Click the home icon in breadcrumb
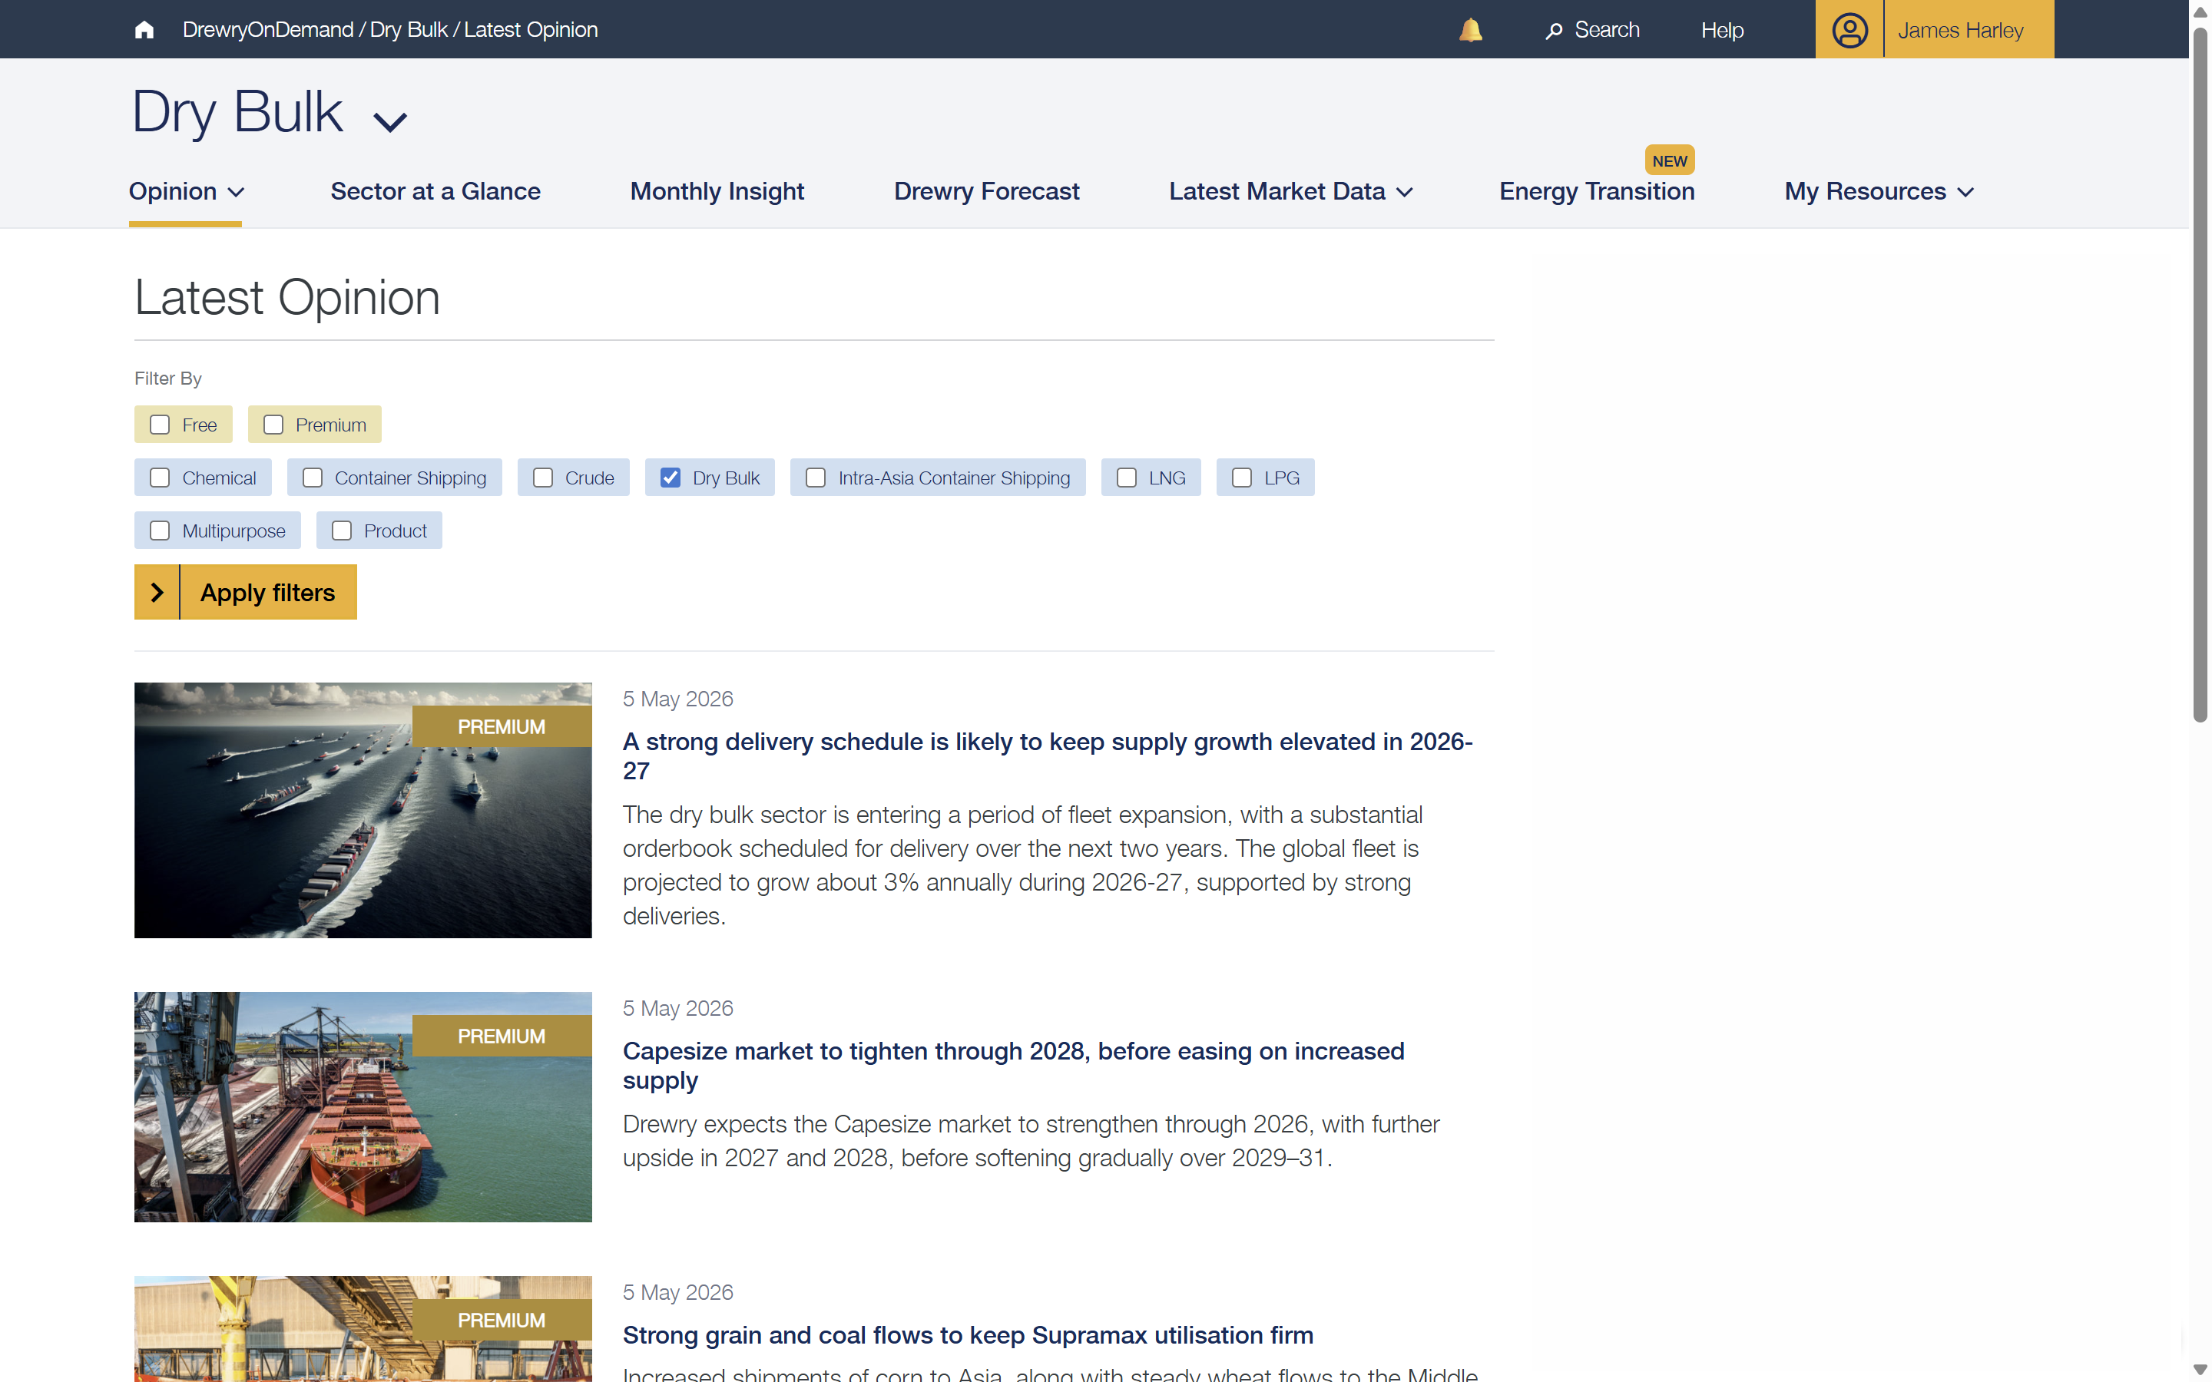 point(144,30)
